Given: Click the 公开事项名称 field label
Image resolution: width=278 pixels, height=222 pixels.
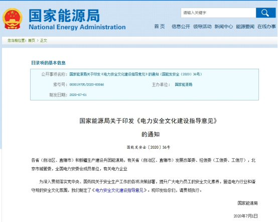Looking at the screenshot, I should click(x=54, y=74).
